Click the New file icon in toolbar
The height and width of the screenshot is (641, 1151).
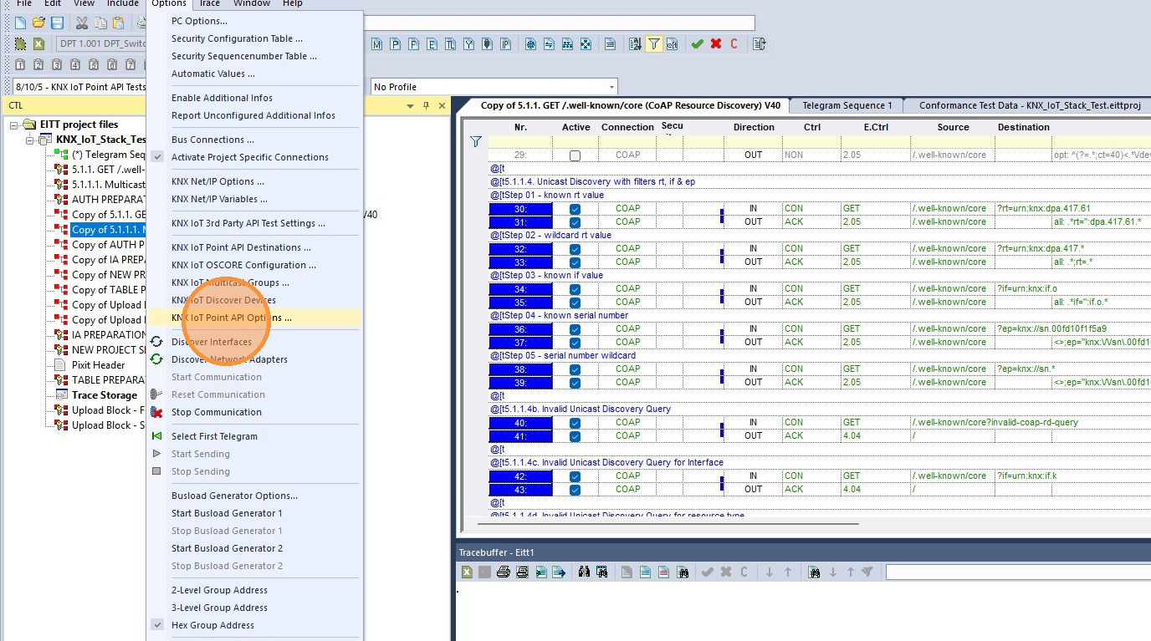point(20,23)
